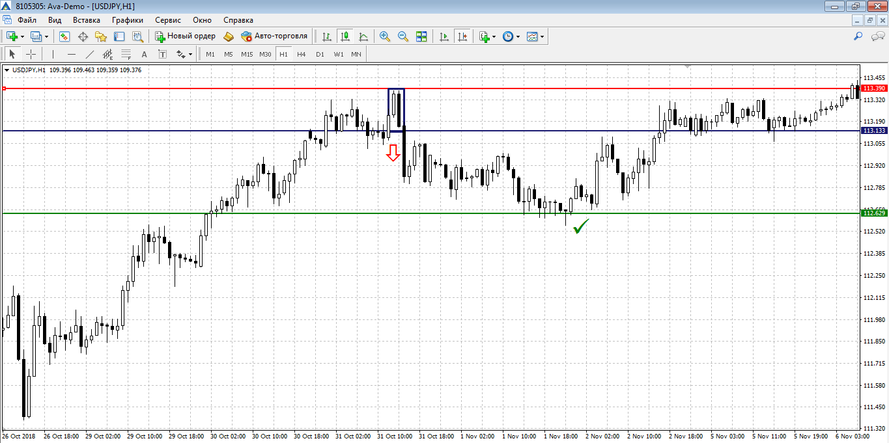Switch to M15 timeframe

pos(247,54)
